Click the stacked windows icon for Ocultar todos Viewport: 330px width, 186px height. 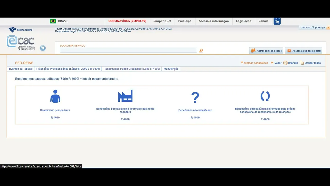coord(302,63)
